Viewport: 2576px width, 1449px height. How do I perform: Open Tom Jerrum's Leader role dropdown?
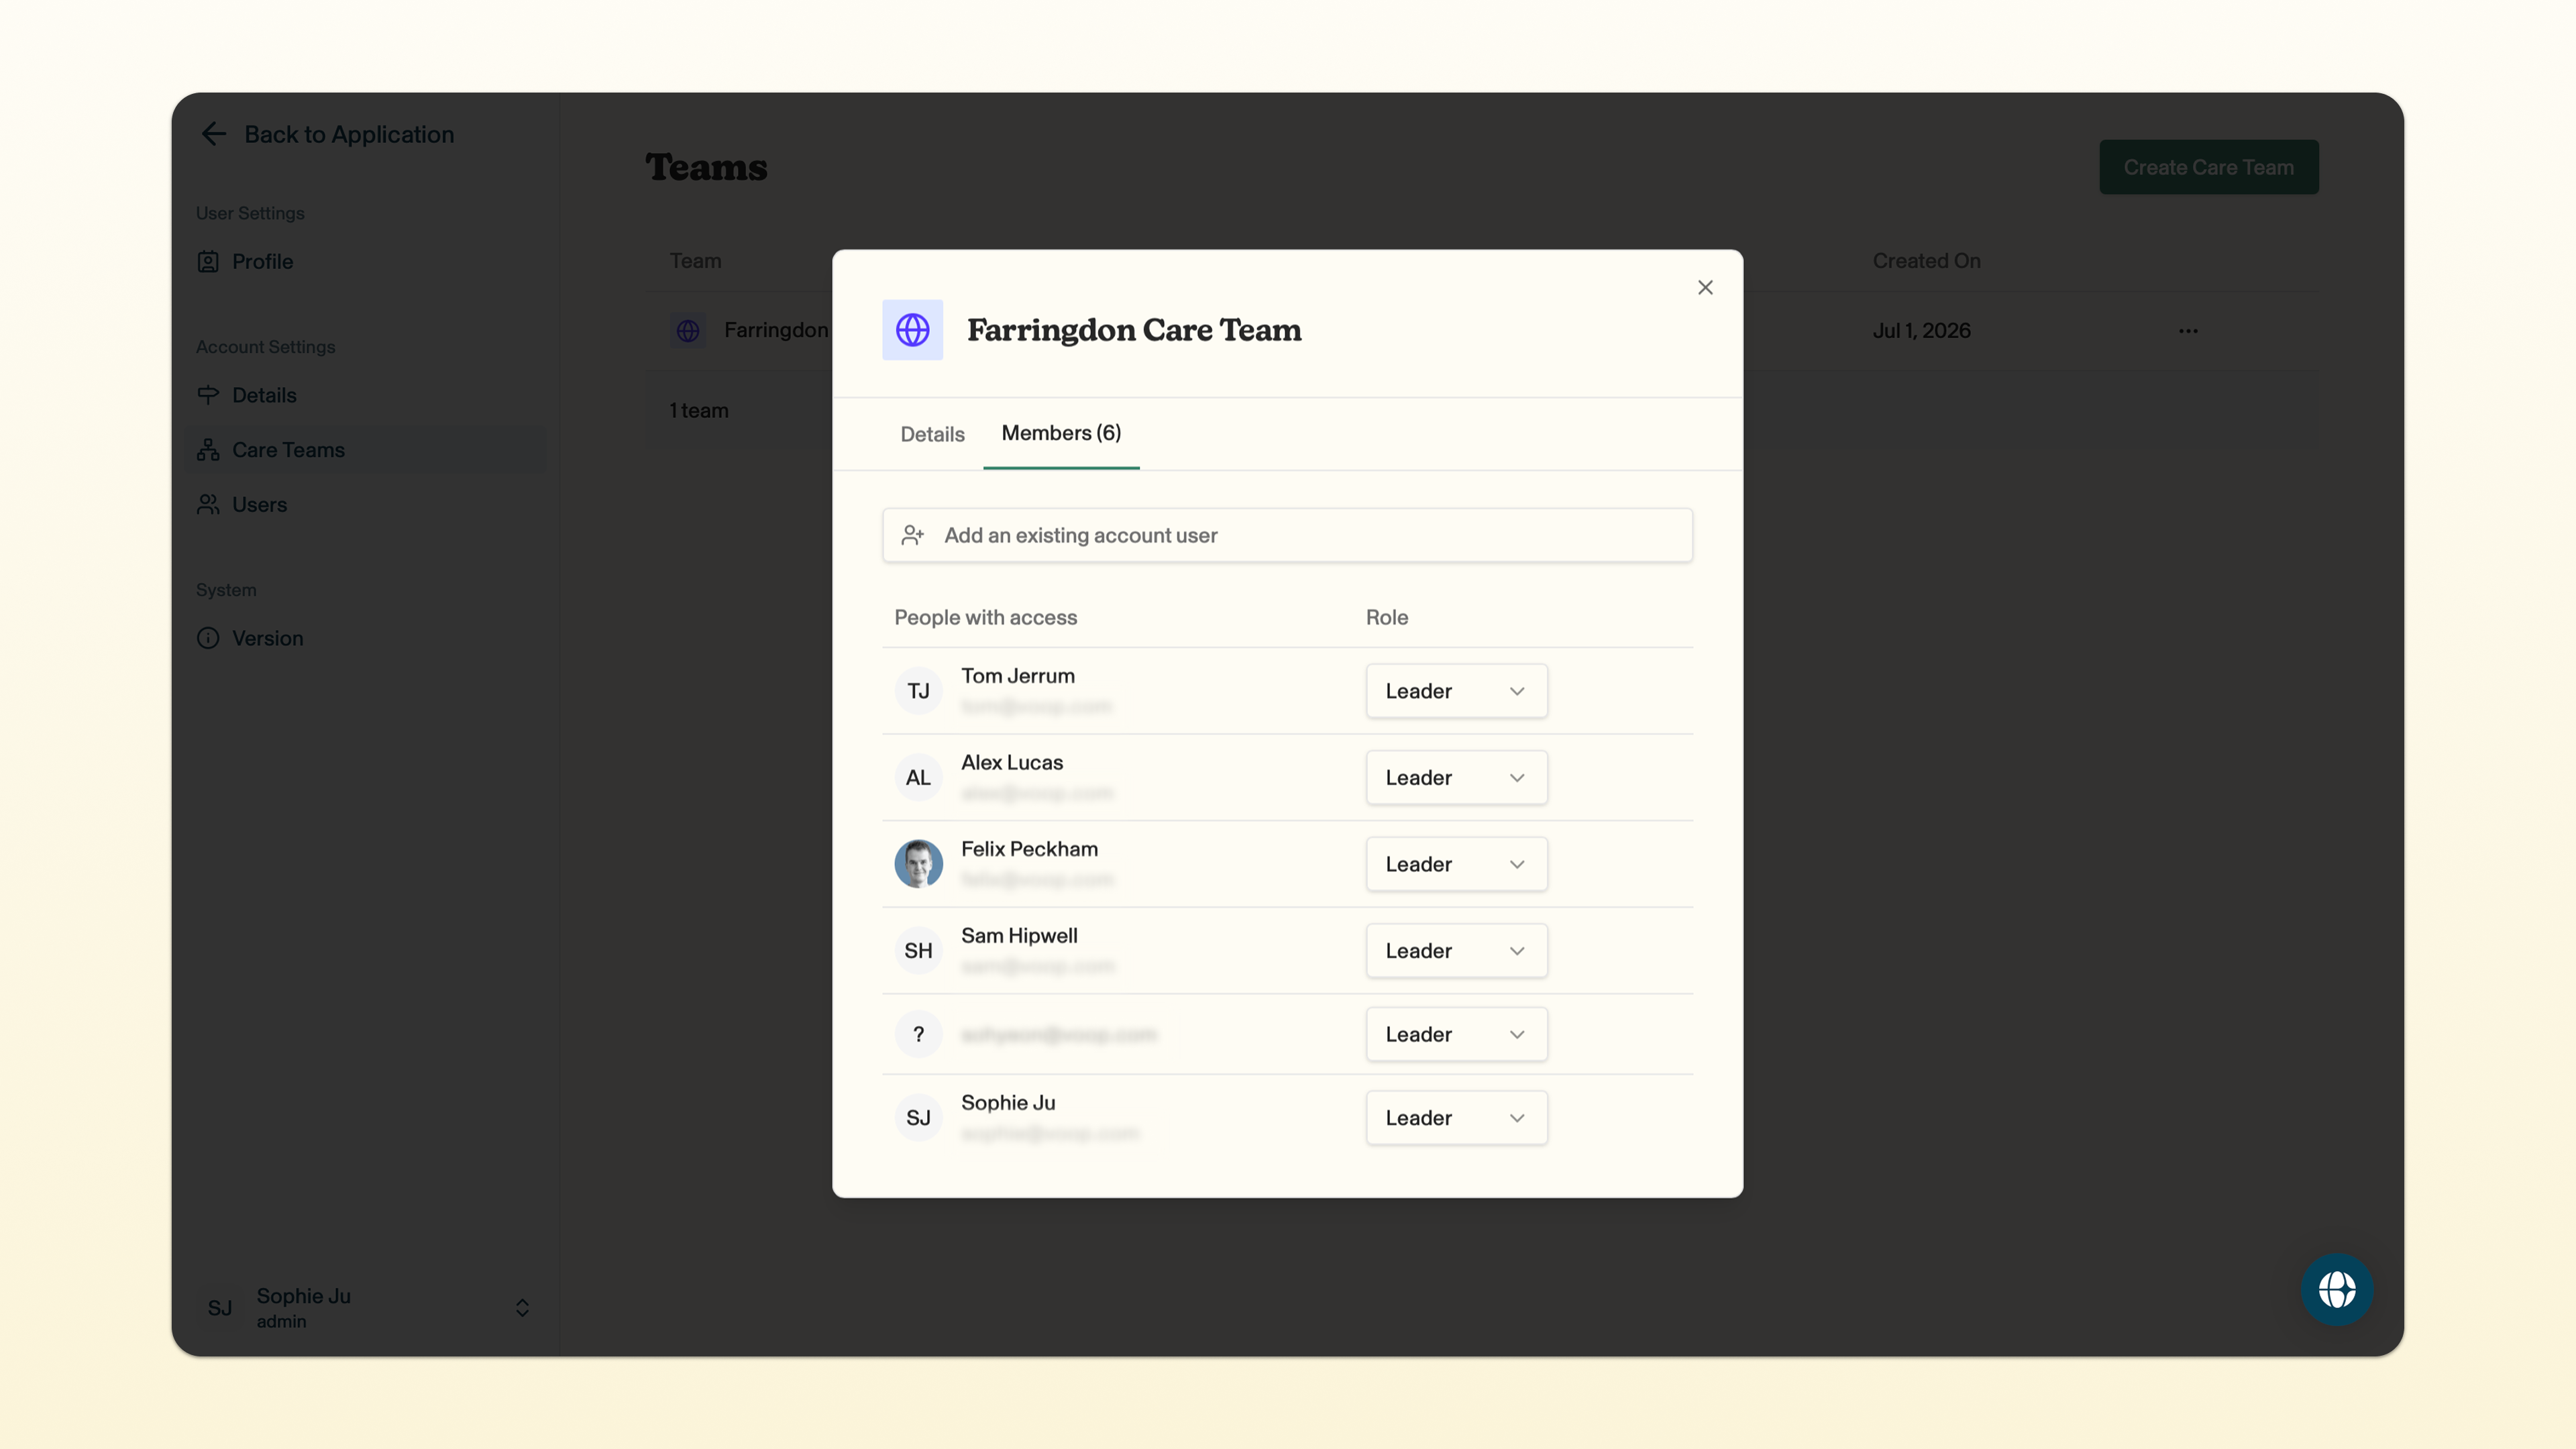coord(1456,691)
